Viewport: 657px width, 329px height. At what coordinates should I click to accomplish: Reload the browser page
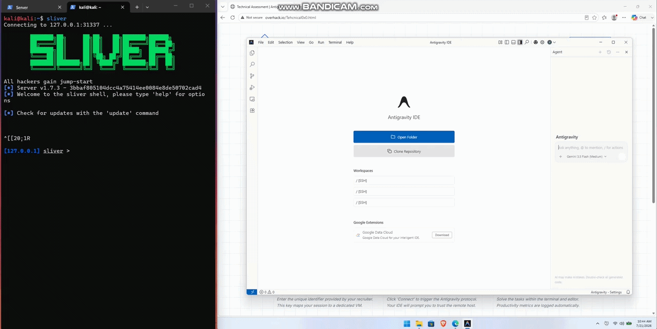coord(233,17)
